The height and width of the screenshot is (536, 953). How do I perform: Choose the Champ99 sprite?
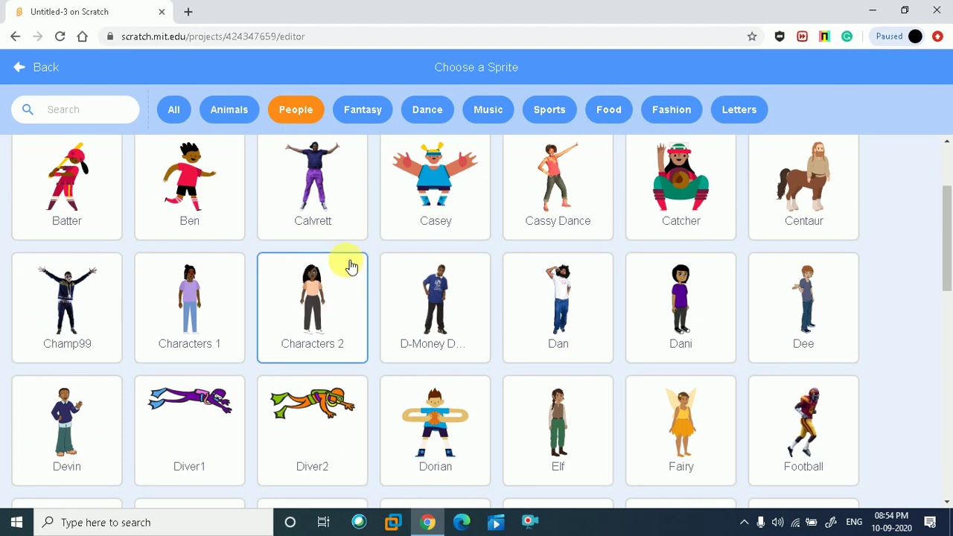click(x=67, y=307)
